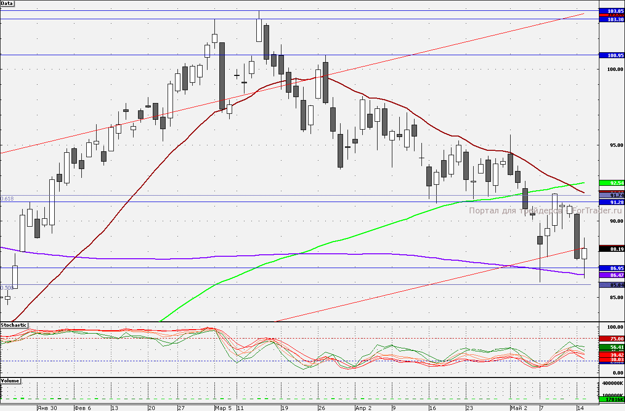This screenshot has height=411, width=625.
Task: Click the green 17016K volume tag
Action: pos(611,400)
